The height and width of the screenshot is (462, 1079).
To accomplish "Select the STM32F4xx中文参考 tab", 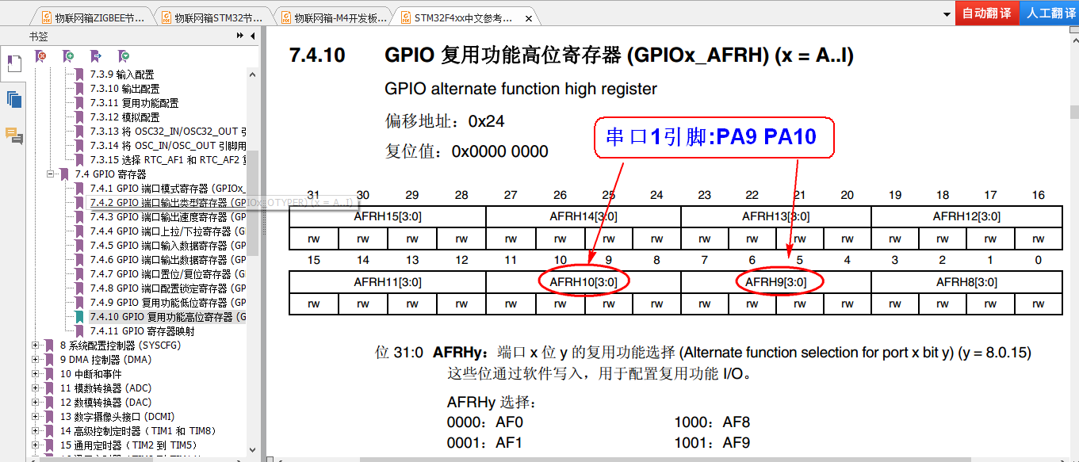I will point(465,17).
